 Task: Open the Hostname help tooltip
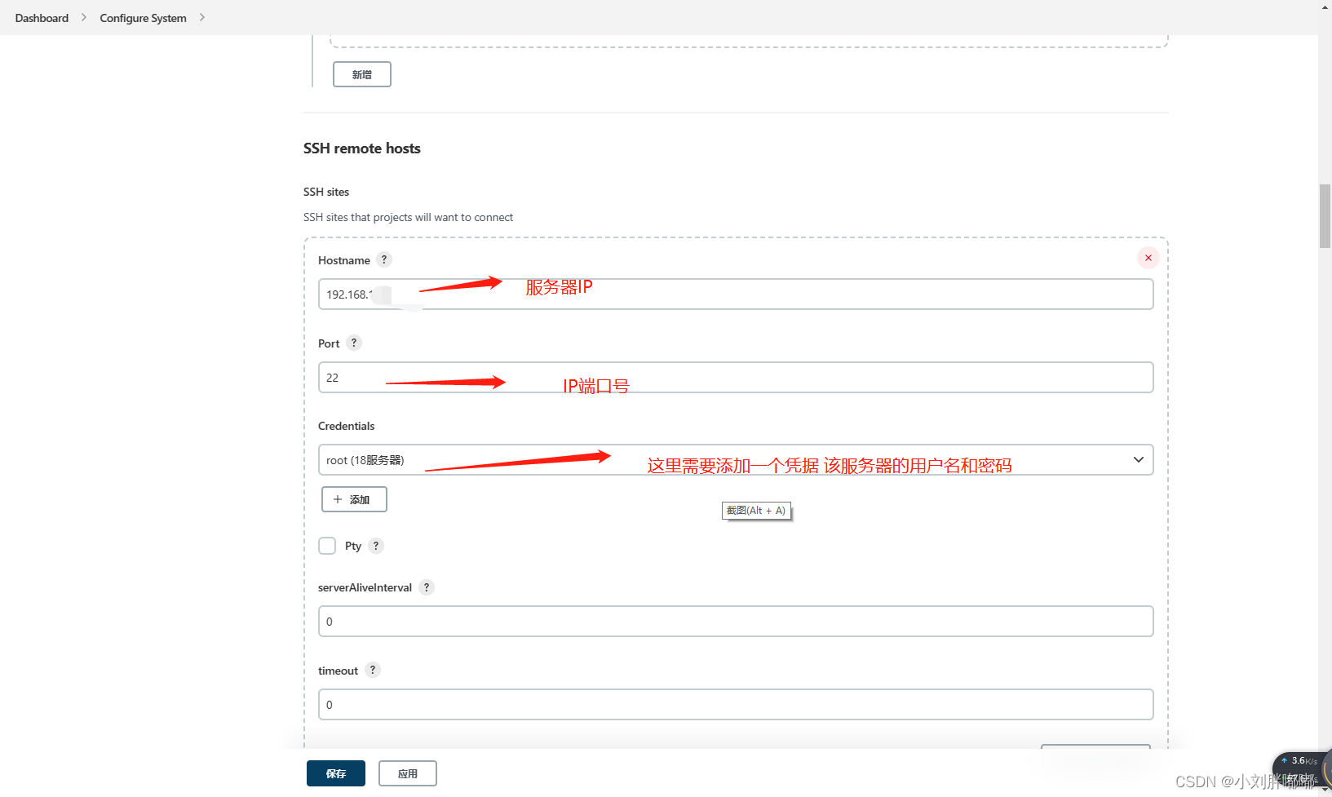click(x=384, y=259)
